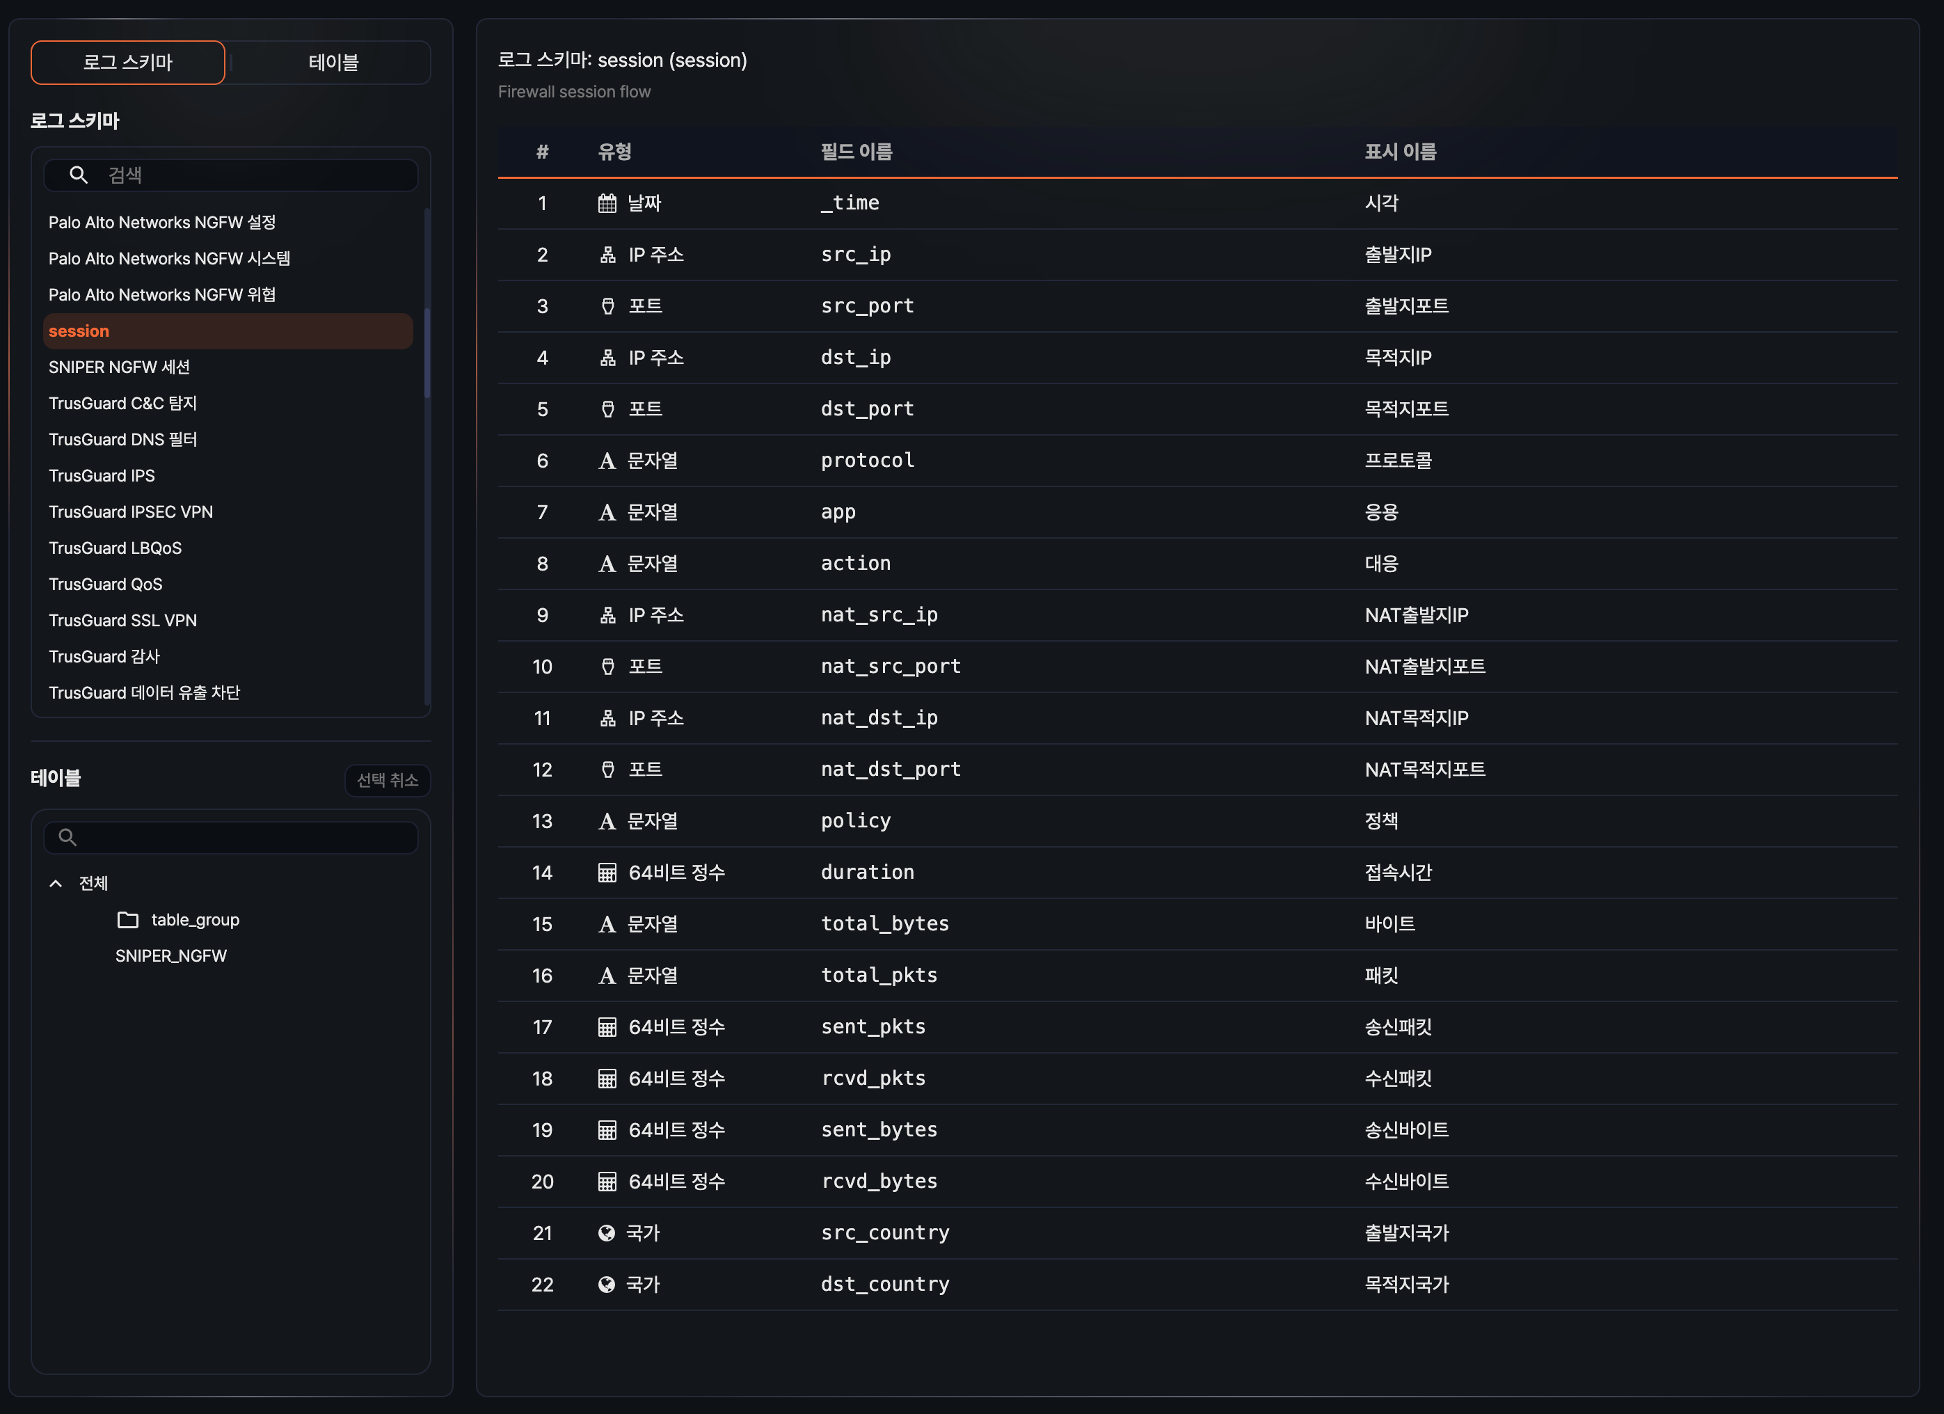The height and width of the screenshot is (1414, 1944).
Task: Select the SNIPER_NGFW table item
Action: click(170, 956)
